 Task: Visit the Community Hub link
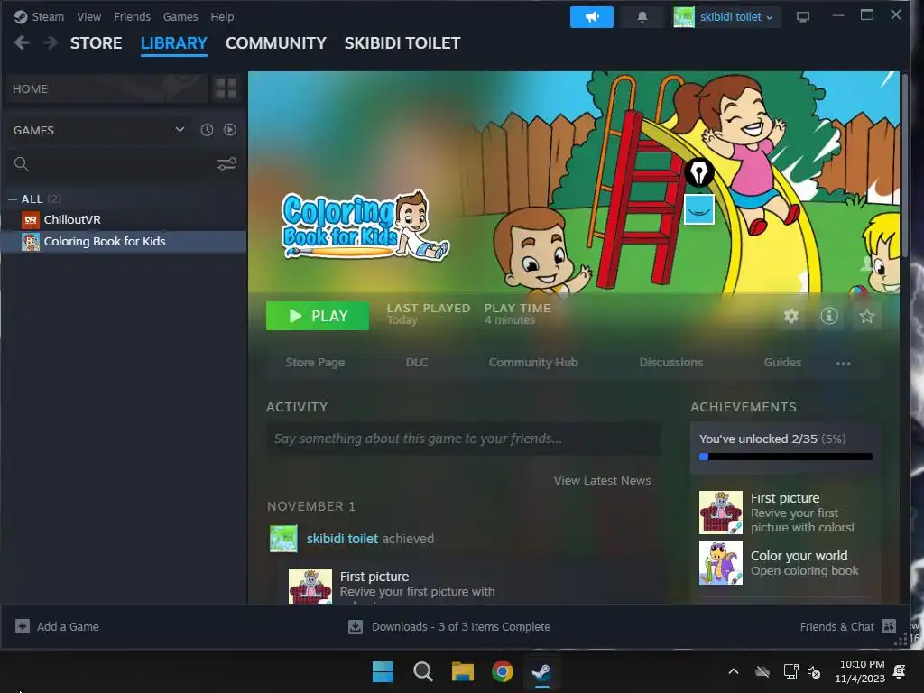[533, 363]
